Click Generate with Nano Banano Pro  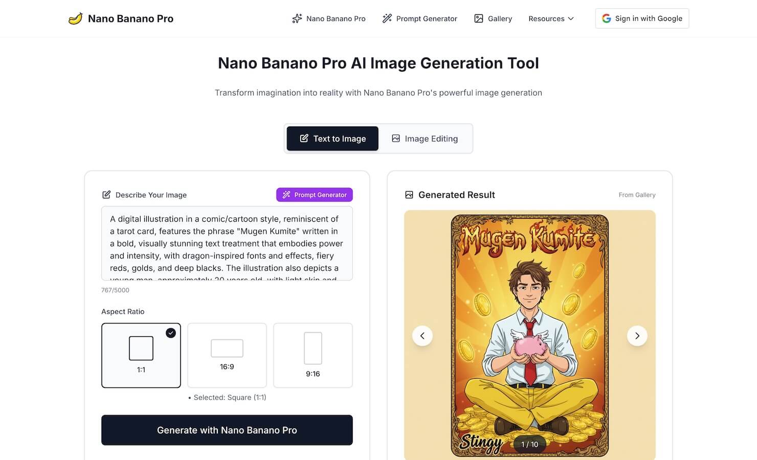(227, 430)
